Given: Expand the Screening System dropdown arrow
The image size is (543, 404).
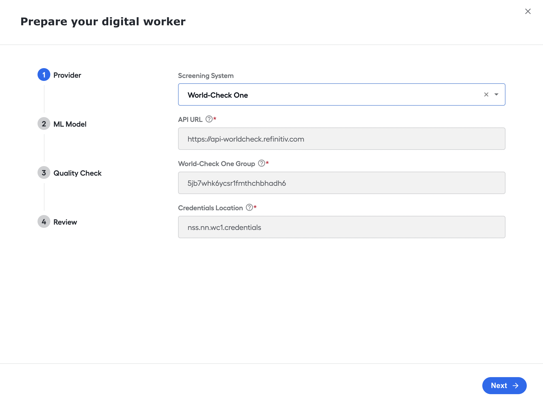Looking at the screenshot, I should click(496, 94).
